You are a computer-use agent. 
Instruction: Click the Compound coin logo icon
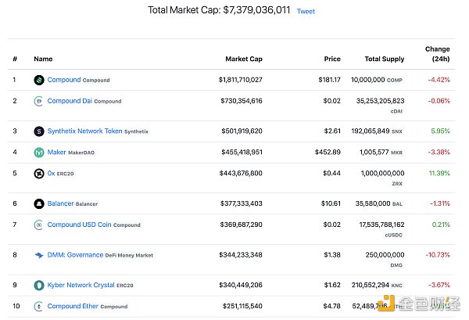point(39,80)
